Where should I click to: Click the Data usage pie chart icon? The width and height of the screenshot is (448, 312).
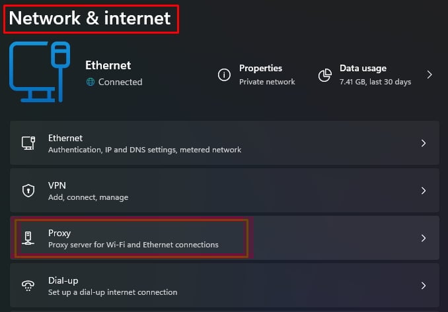click(324, 75)
